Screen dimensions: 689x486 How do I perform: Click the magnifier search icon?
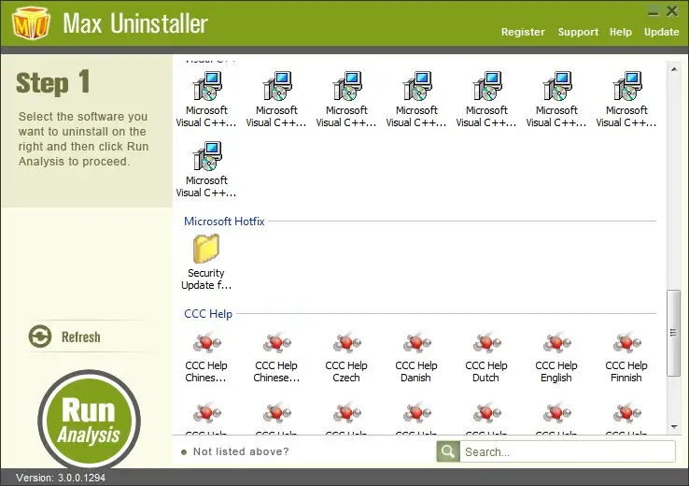click(448, 451)
